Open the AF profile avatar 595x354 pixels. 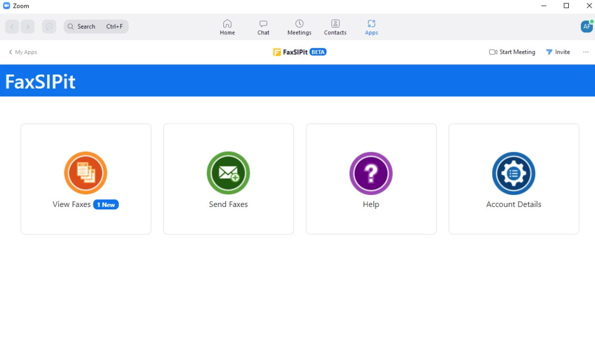587,27
